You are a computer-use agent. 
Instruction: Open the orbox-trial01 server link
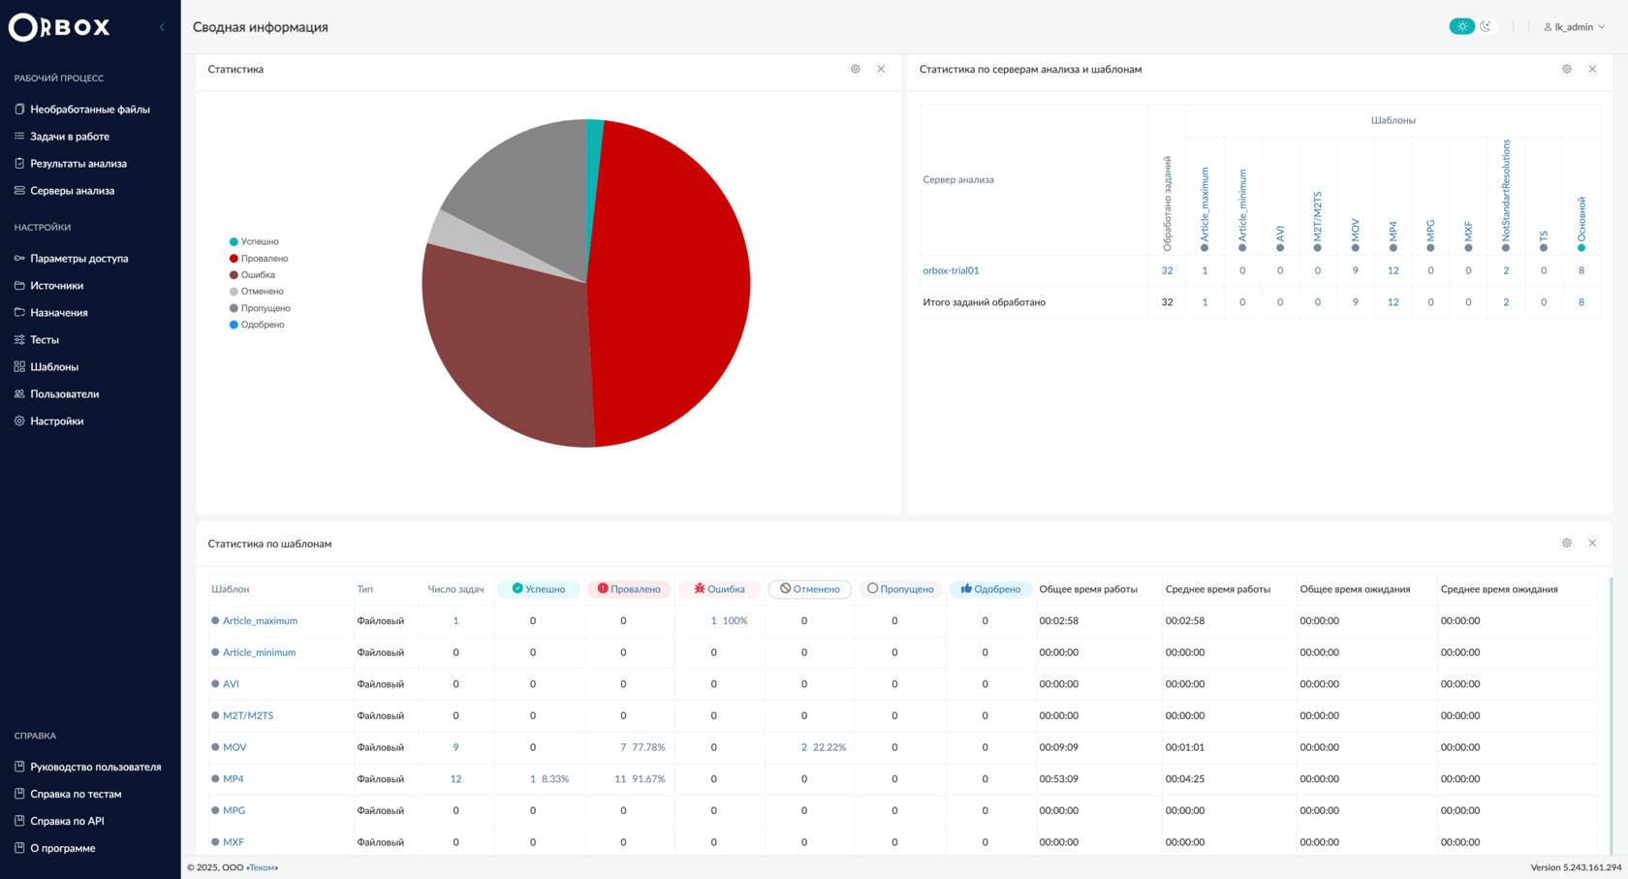tap(951, 270)
